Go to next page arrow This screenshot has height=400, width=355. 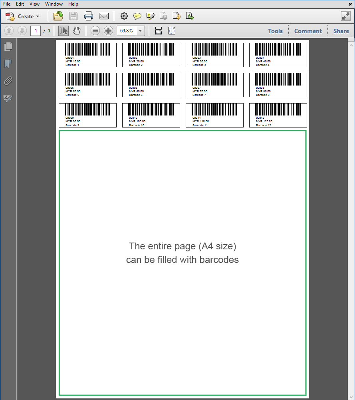[x=22, y=31]
